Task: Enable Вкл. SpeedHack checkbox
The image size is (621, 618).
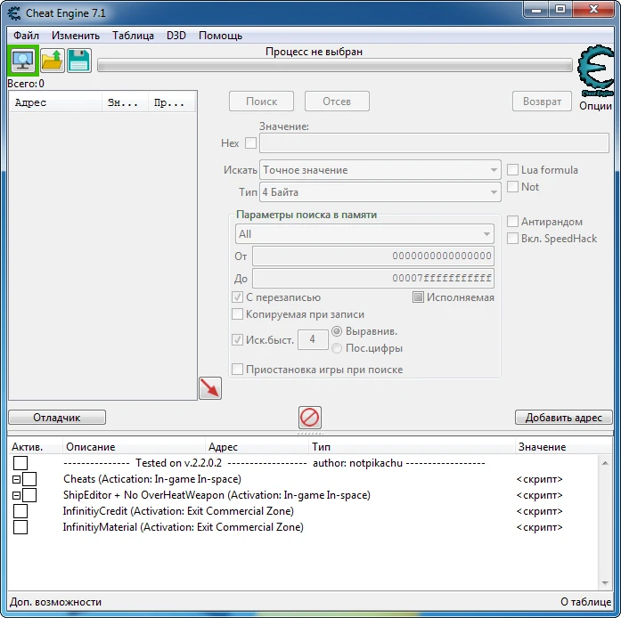Action: tap(512, 239)
